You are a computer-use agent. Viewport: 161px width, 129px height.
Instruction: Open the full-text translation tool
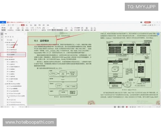(x=77, y=30)
